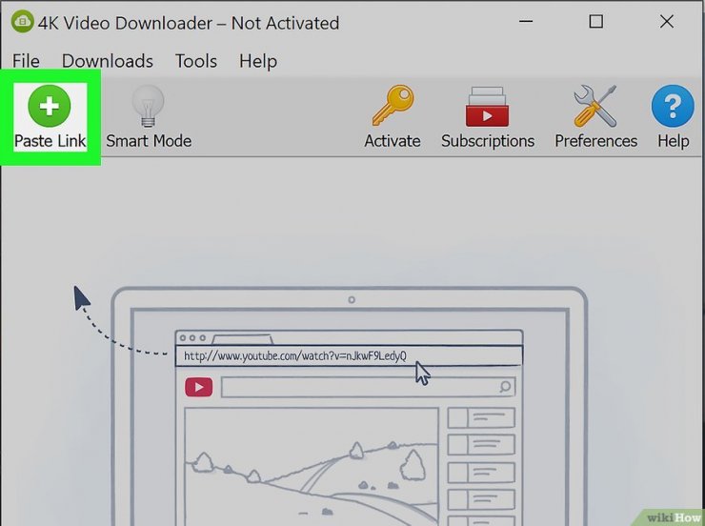Open the File menu
The height and width of the screenshot is (526, 705).
(26, 61)
